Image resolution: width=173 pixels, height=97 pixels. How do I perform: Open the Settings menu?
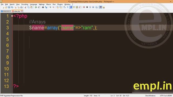point(42,4)
